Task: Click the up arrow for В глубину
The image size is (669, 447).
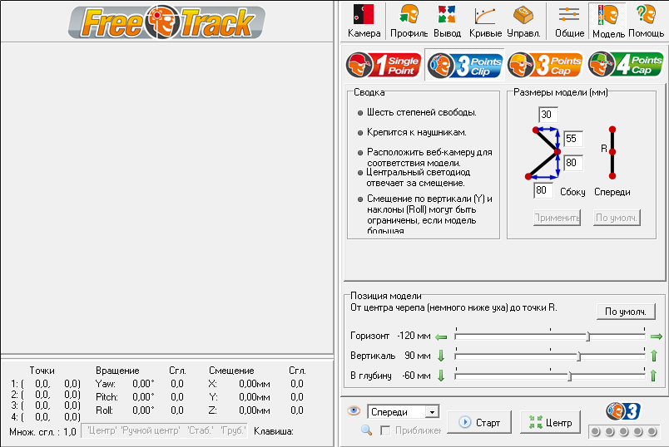Action: pyautogui.click(x=654, y=376)
